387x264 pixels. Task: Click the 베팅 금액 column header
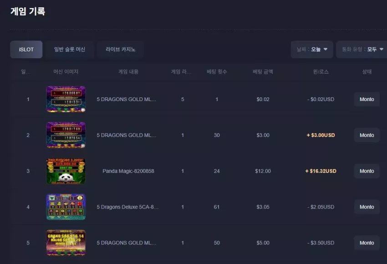click(263, 71)
